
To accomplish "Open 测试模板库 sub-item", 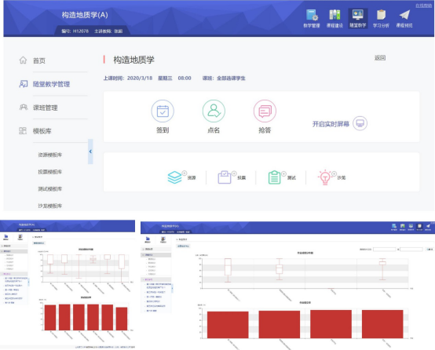I will point(50,189).
